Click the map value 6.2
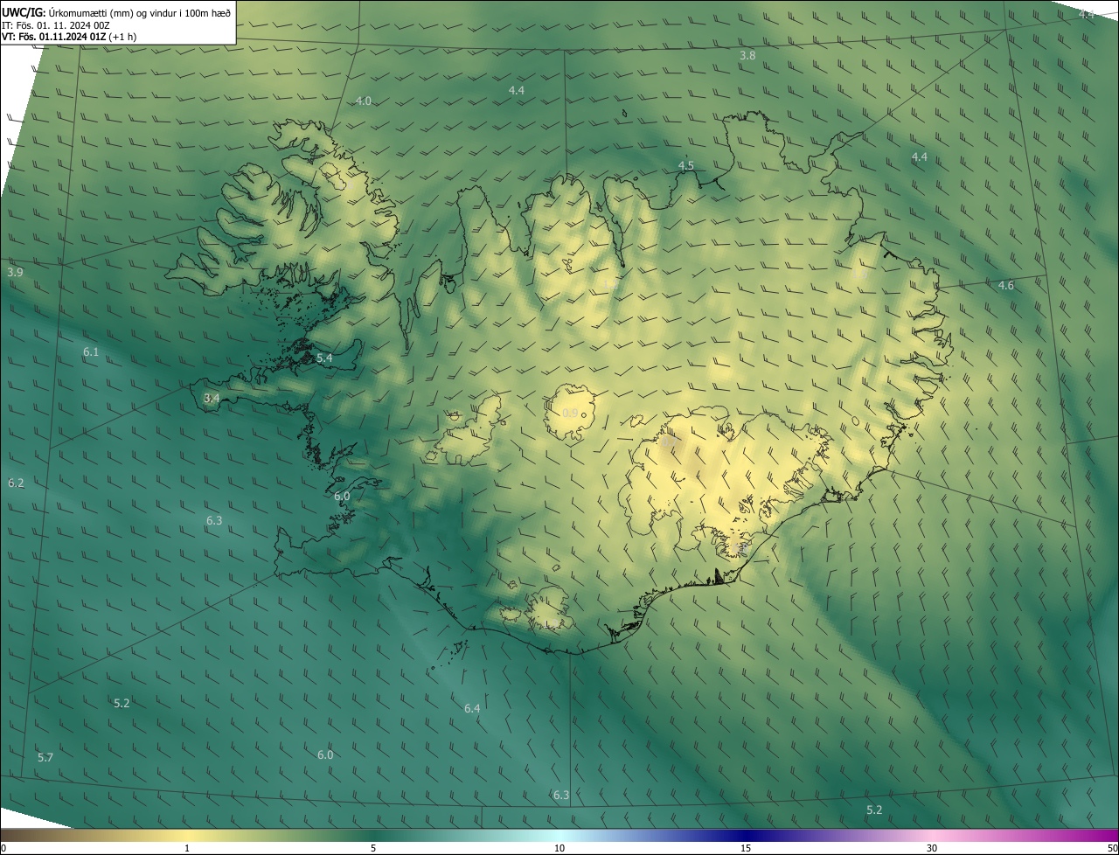This screenshot has width=1119, height=855. (16, 483)
